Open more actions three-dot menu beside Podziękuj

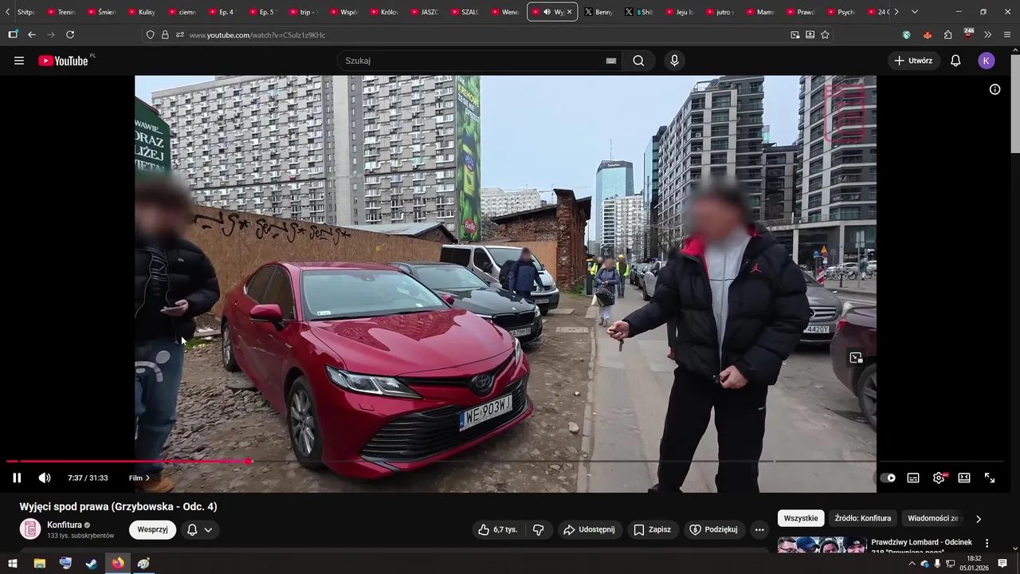point(759,529)
